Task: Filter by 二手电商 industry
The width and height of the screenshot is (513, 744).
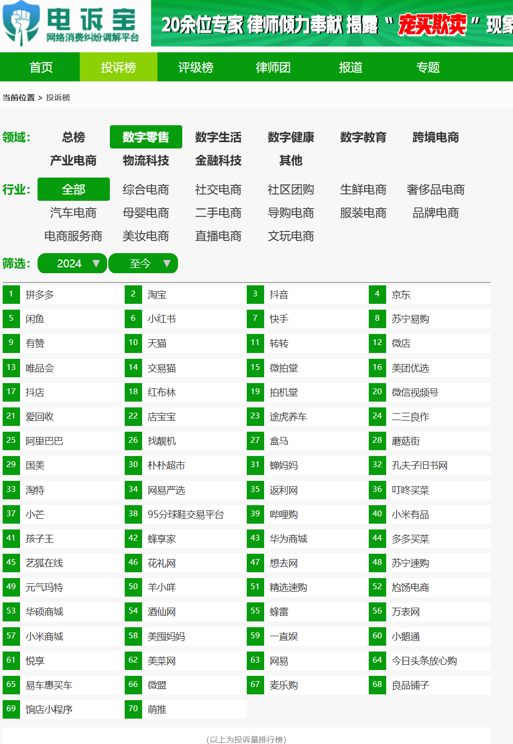Action: click(x=218, y=213)
